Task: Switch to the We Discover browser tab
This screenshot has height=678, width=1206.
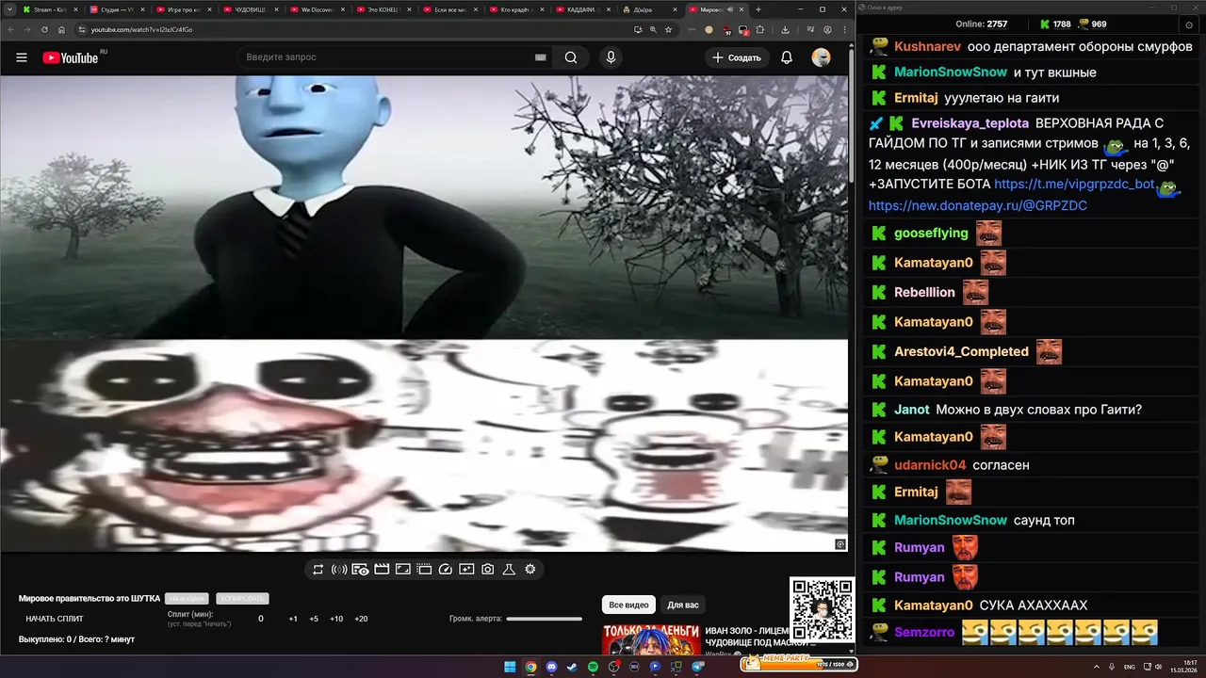Action: 318,9
